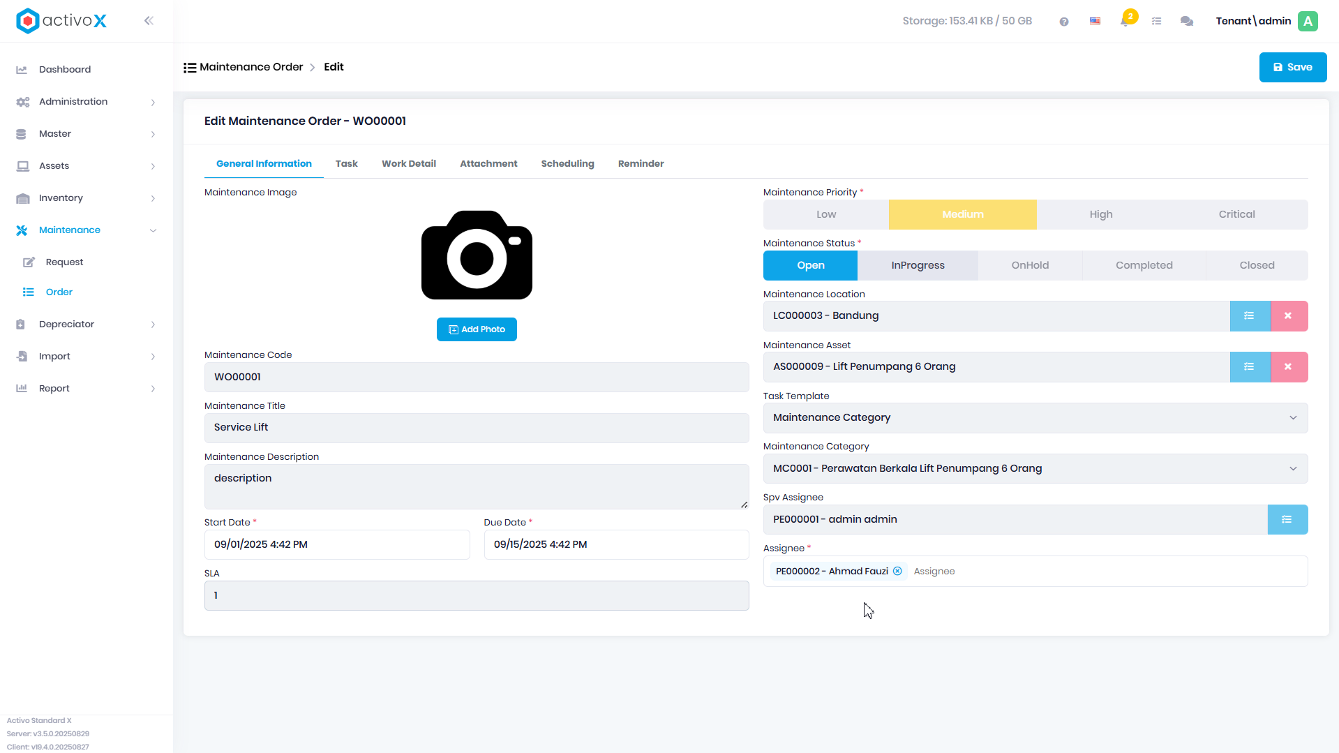Set status to Closed
The image size is (1339, 753).
pos(1257,266)
